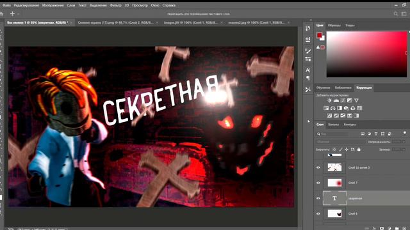Viewport: 410px width, 230px height.
Task: Add a Posterize adjustment
Action: [336, 116]
